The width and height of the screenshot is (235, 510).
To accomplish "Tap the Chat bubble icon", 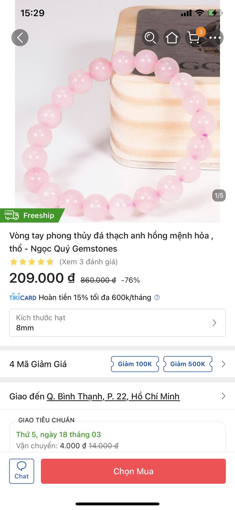I will click(x=22, y=471).
